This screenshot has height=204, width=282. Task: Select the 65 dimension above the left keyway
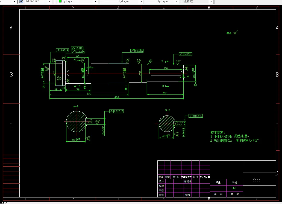click(x=78, y=56)
